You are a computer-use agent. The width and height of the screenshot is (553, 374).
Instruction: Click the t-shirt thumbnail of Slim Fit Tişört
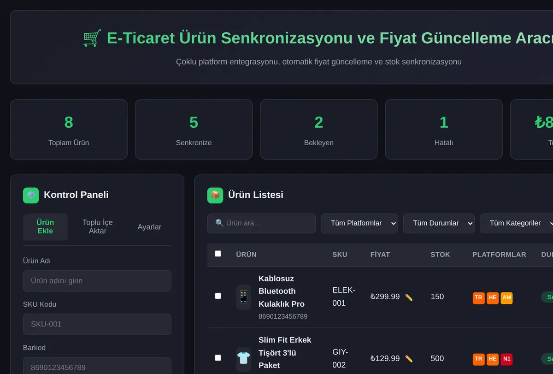[x=243, y=358]
